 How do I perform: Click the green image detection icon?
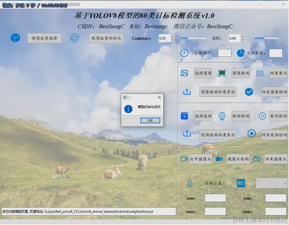222,73
